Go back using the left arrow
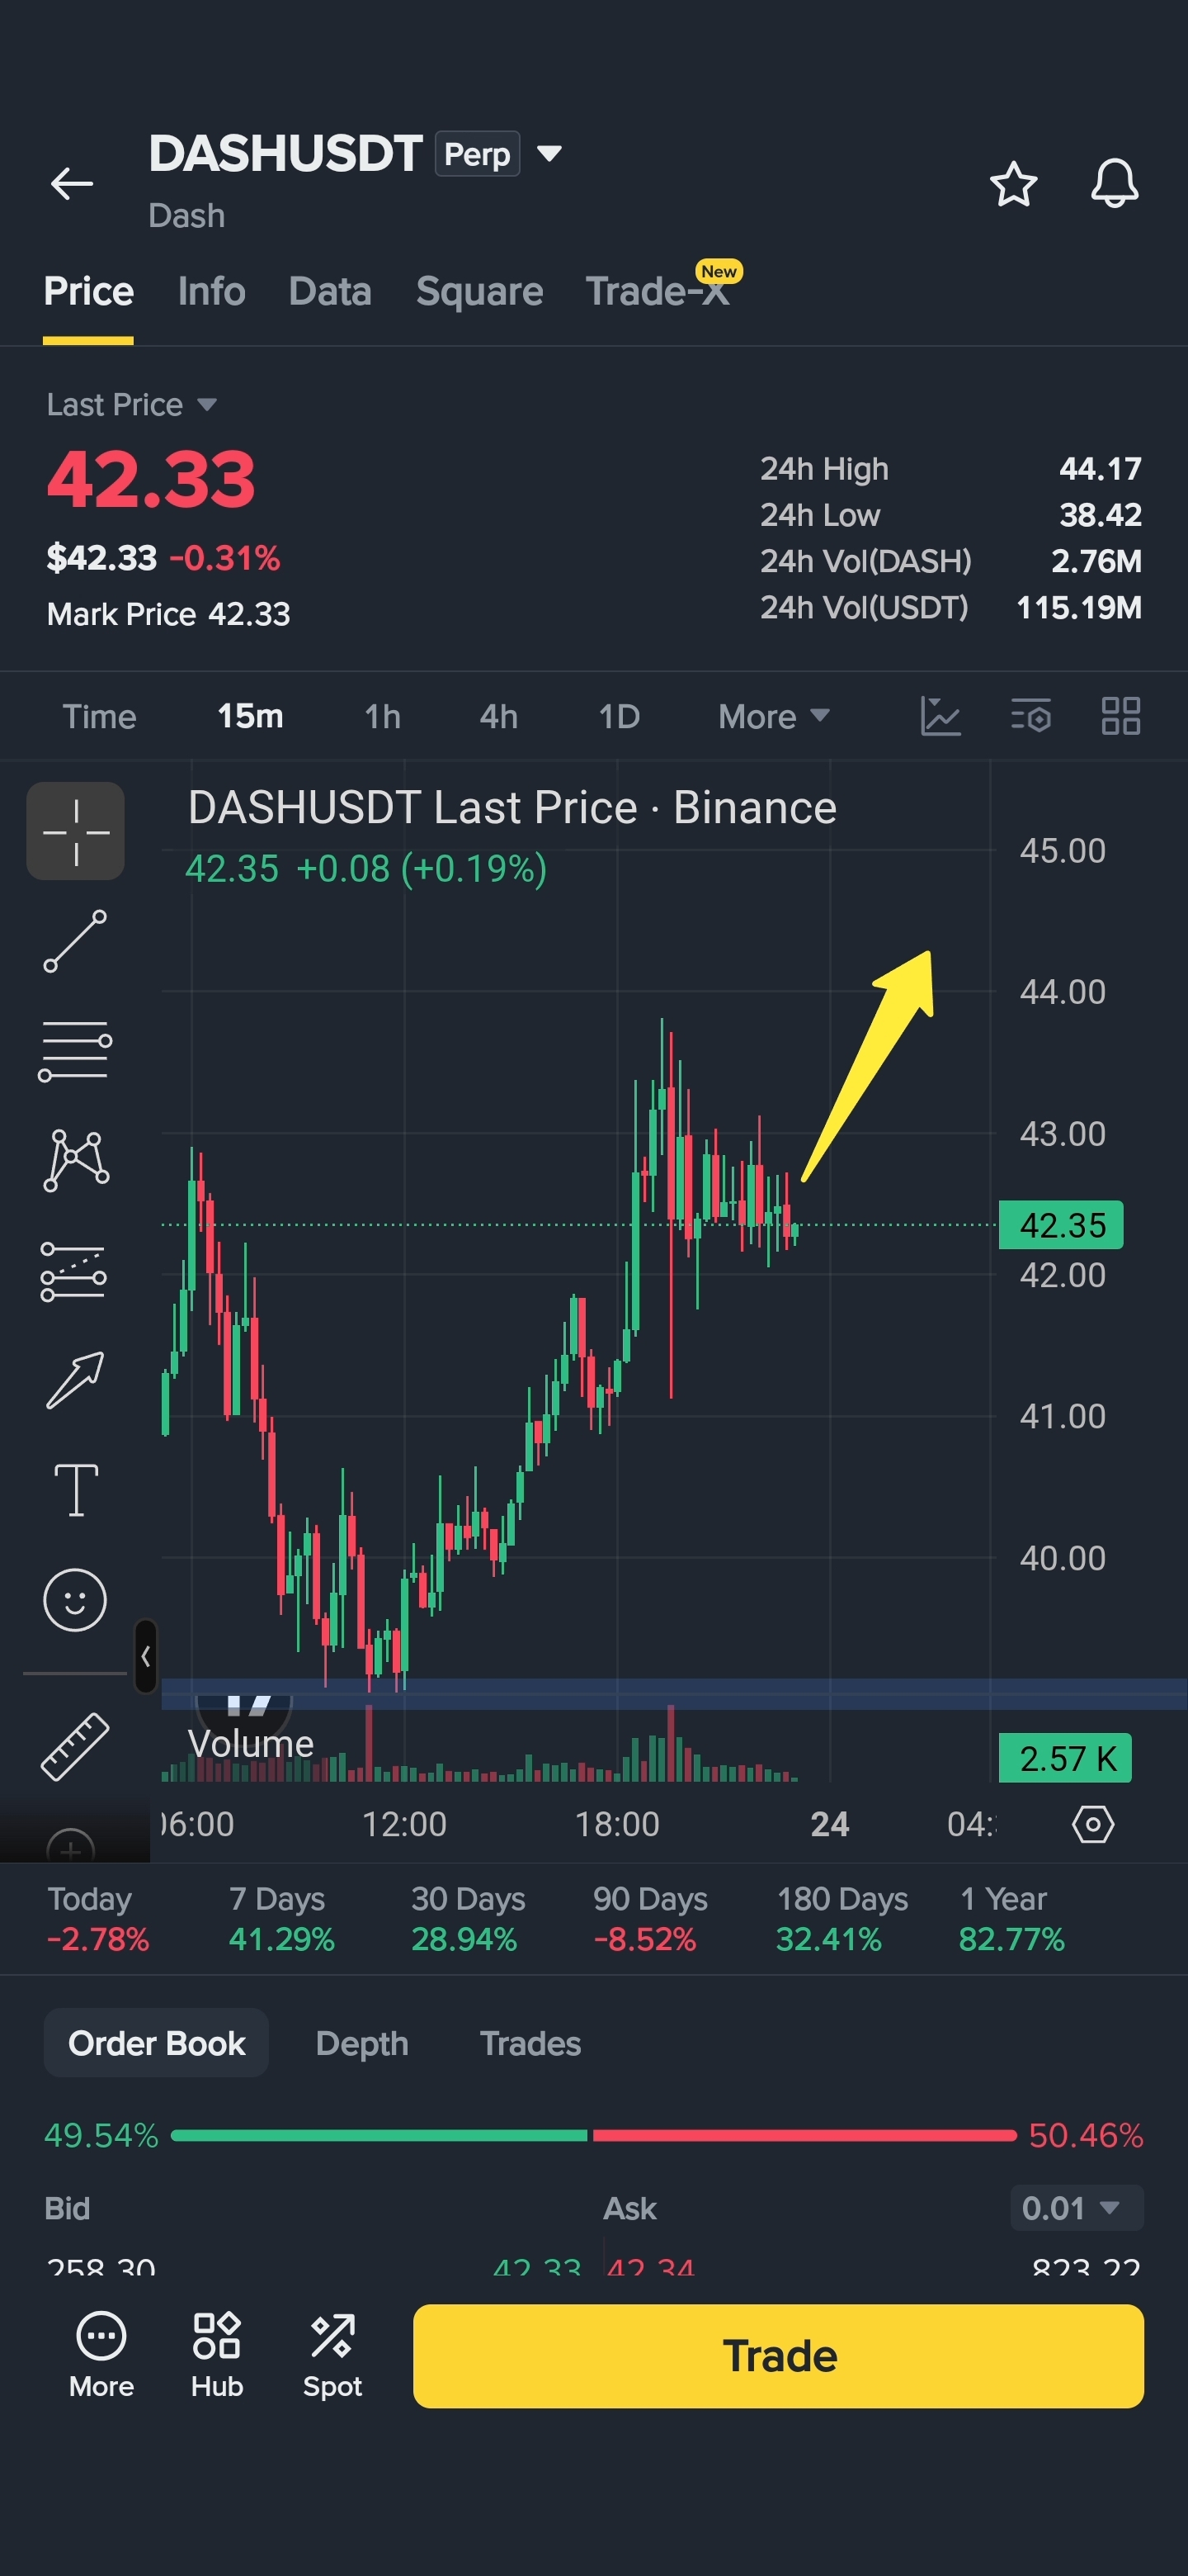 tap(72, 184)
